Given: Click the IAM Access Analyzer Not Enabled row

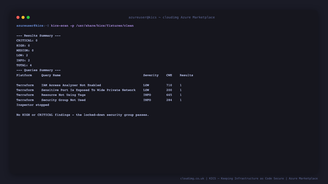Looking at the screenshot, I should 99,85.
